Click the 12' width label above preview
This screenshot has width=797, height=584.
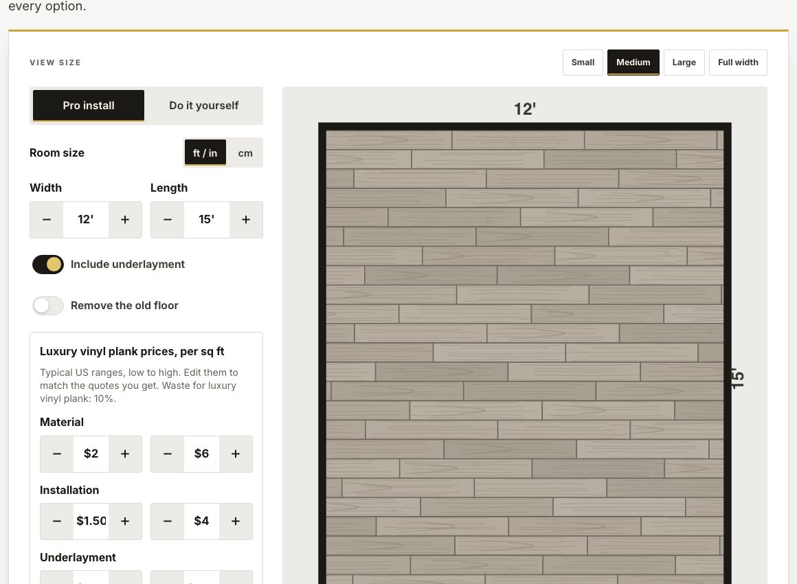(x=525, y=109)
